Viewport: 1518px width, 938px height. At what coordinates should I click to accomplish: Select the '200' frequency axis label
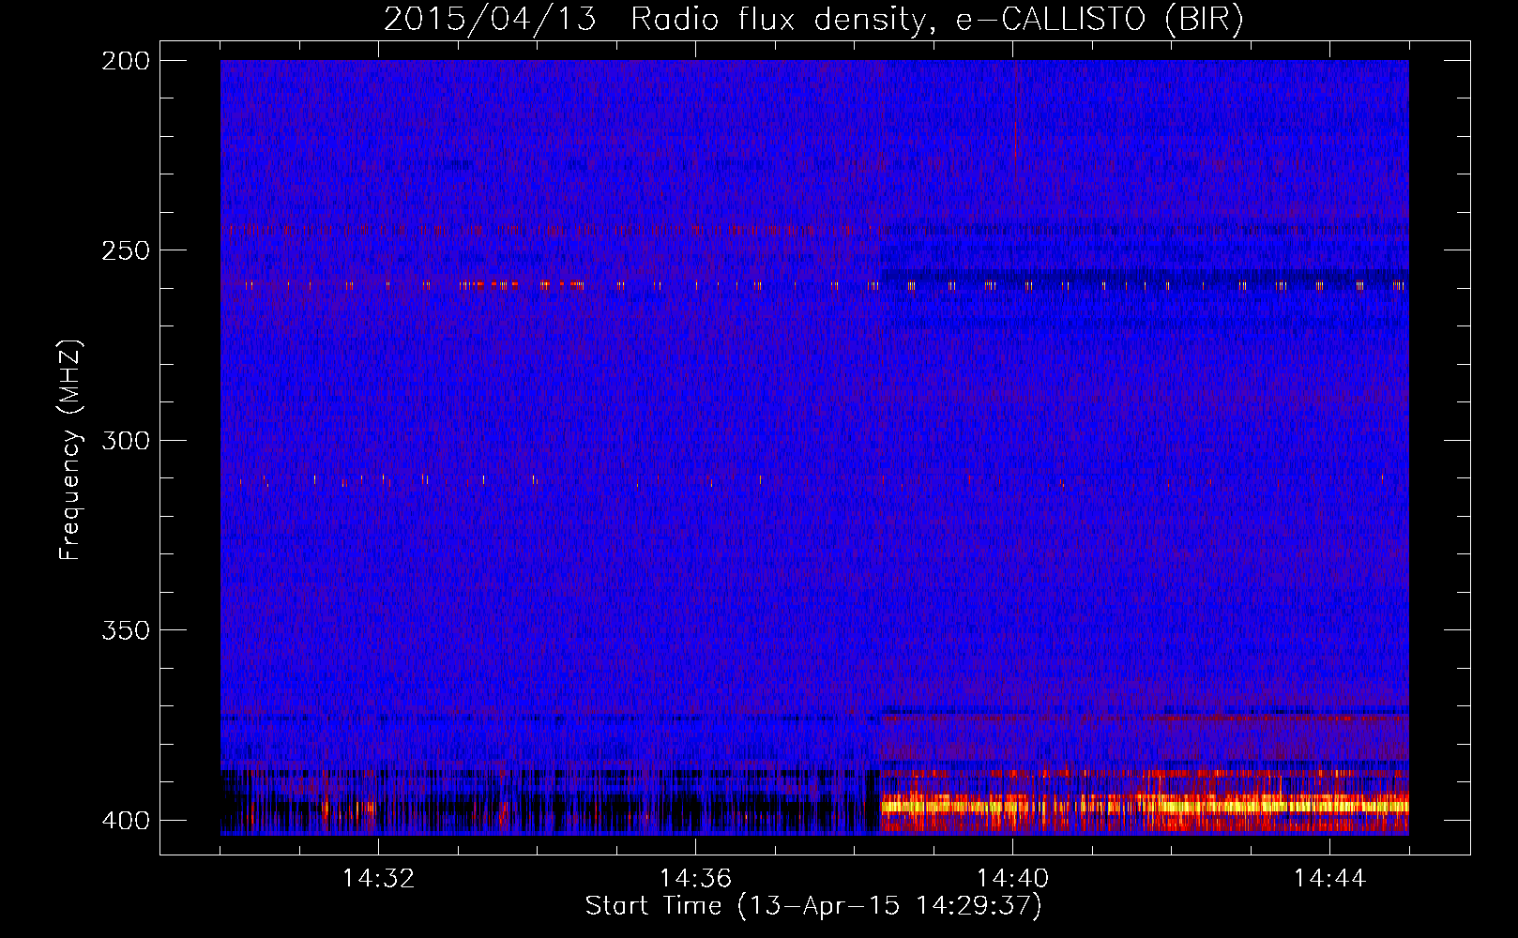[126, 61]
